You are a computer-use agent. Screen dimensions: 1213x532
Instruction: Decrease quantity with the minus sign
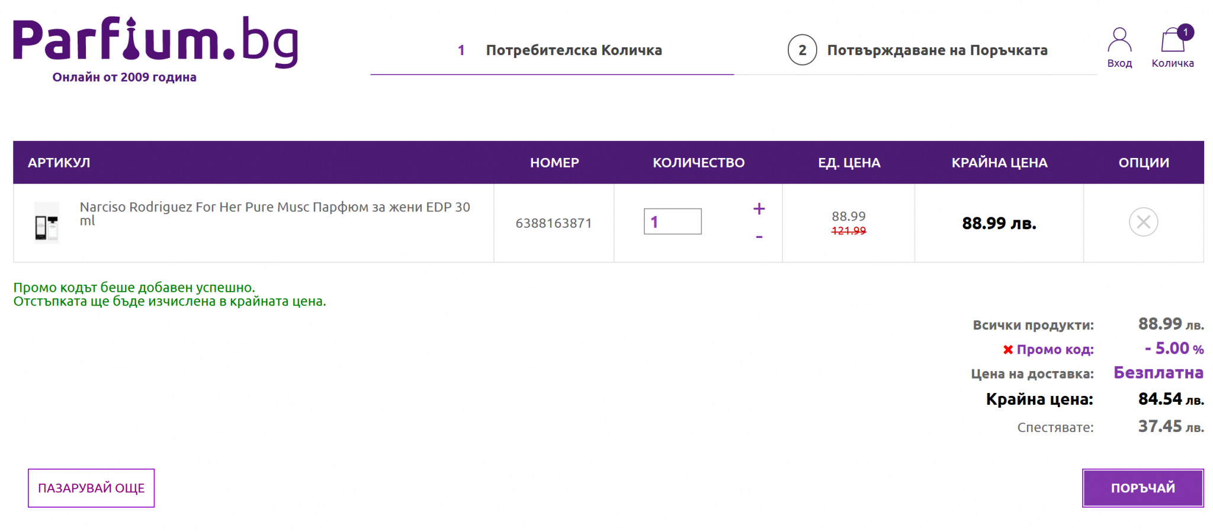(759, 237)
